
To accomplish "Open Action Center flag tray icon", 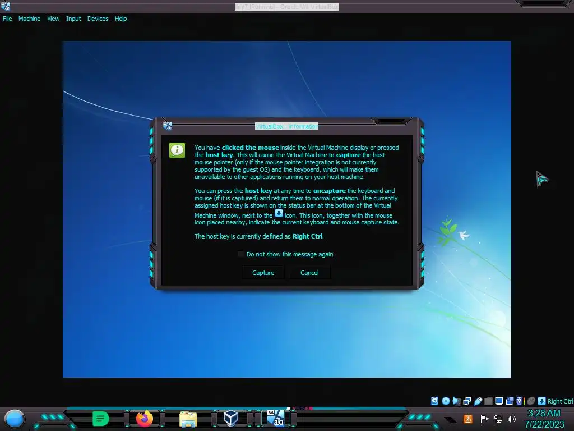I will tap(484, 419).
